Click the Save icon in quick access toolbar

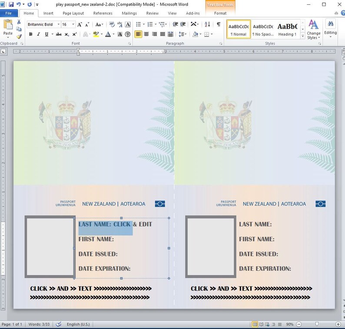coord(11,4)
